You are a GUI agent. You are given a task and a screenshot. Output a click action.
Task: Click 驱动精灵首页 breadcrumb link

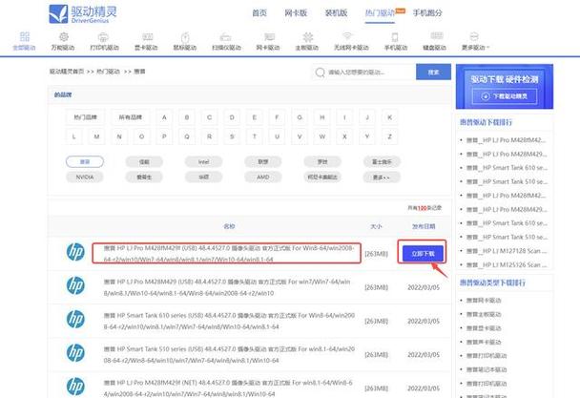[67, 72]
